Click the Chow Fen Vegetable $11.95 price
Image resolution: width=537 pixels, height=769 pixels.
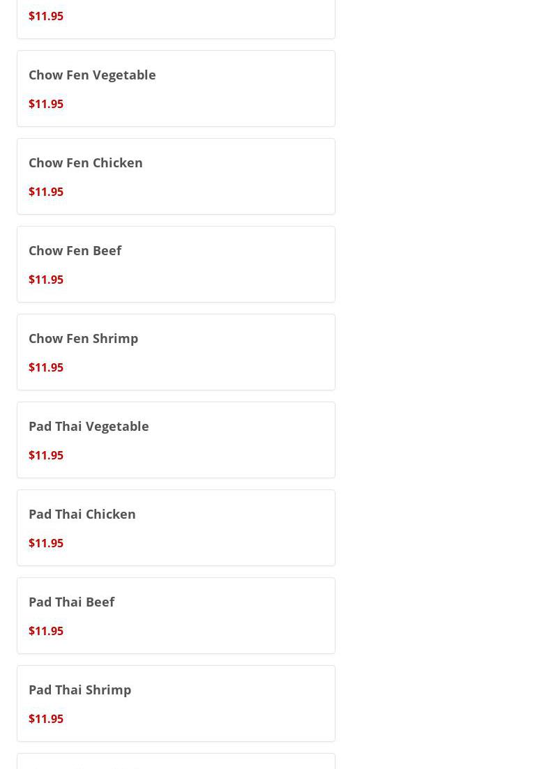click(46, 104)
